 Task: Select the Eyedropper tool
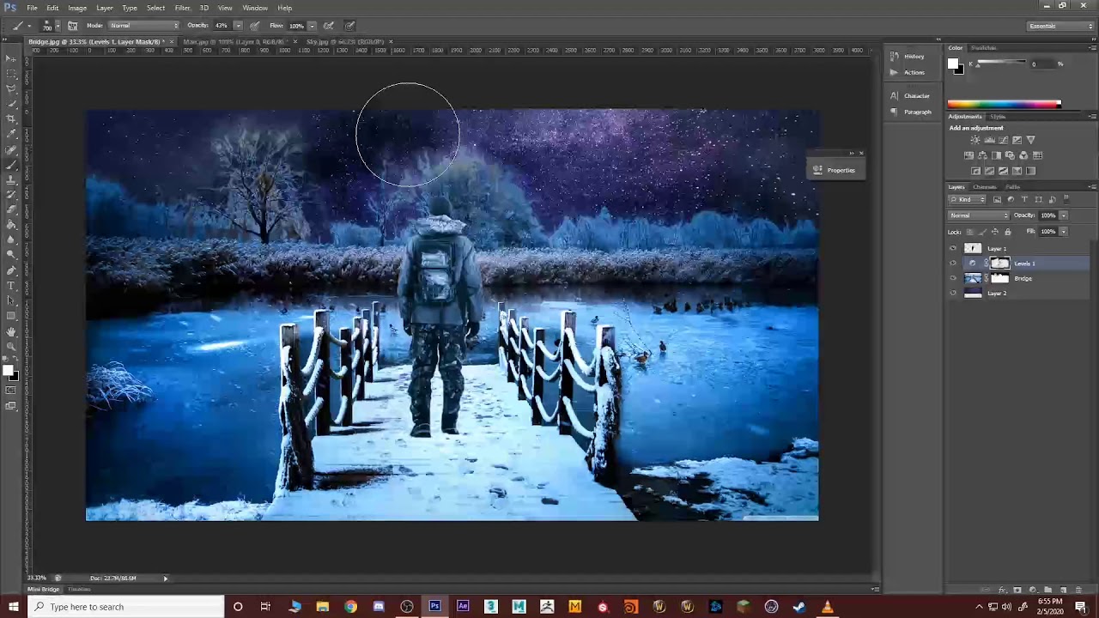click(10, 134)
